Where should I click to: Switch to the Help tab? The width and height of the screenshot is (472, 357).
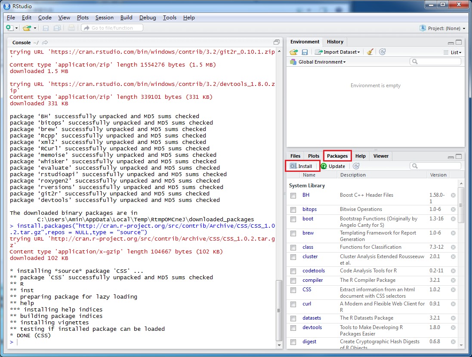point(360,156)
